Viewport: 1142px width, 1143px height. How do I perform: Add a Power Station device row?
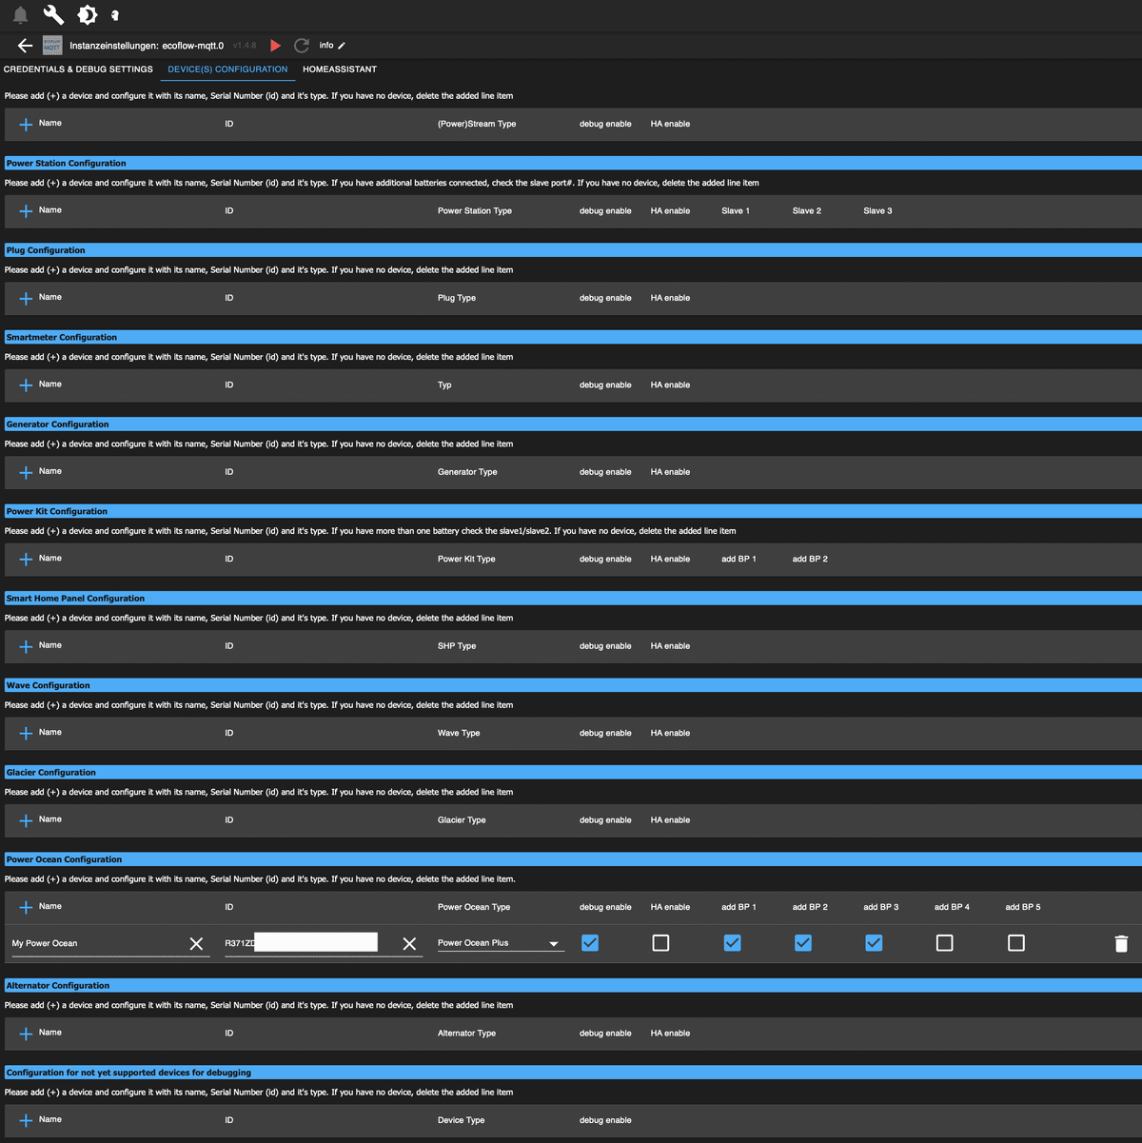(x=26, y=211)
